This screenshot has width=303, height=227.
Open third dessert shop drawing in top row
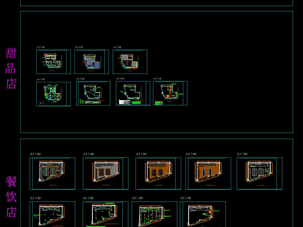(130, 61)
